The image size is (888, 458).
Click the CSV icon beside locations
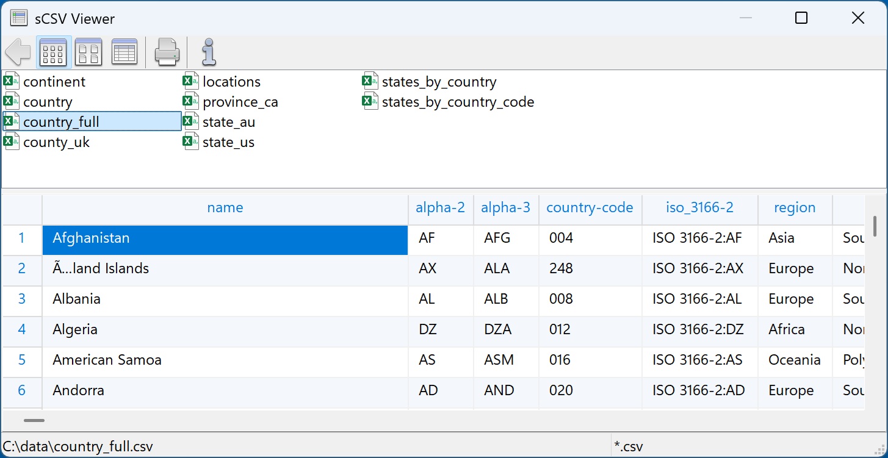[x=190, y=81]
